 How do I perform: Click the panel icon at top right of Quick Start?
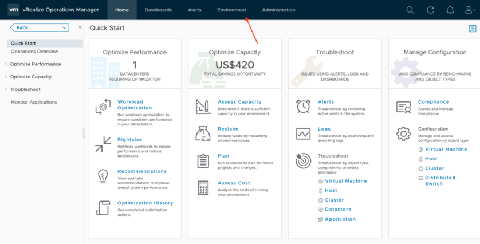pos(473,29)
